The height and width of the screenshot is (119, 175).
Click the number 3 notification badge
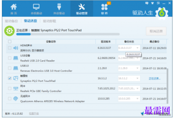click(109, 3)
